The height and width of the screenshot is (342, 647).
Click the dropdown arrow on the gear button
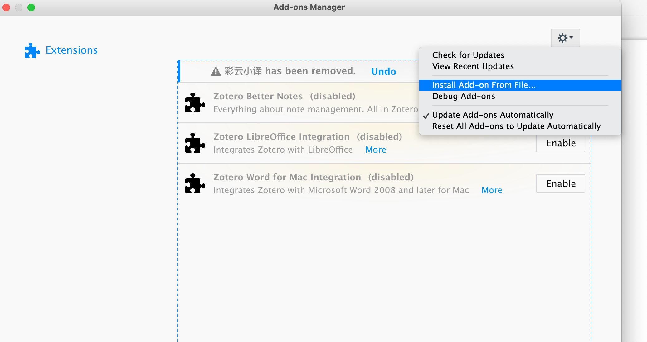(x=571, y=38)
